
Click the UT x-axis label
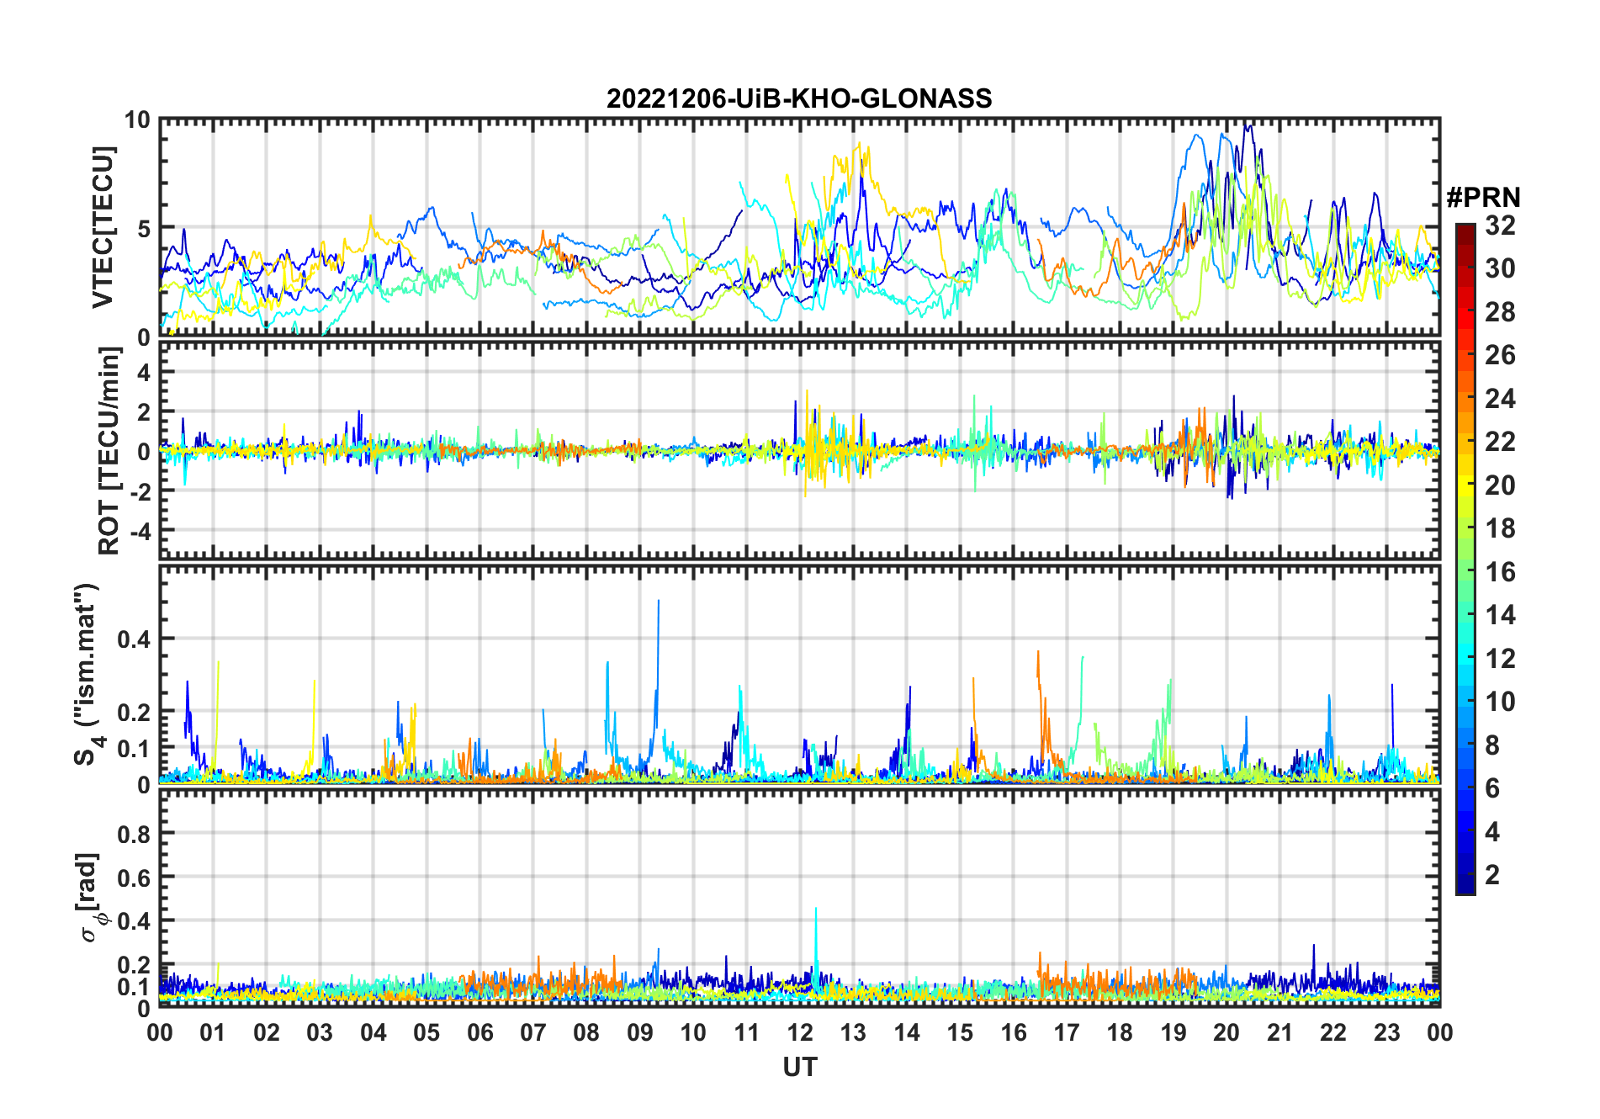tap(799, 1067)
